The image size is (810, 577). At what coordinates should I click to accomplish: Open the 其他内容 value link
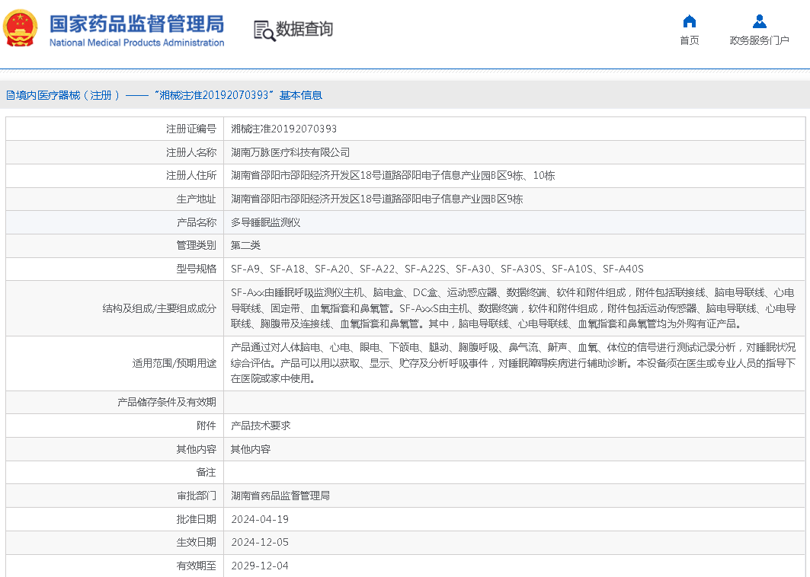[251, 449]
